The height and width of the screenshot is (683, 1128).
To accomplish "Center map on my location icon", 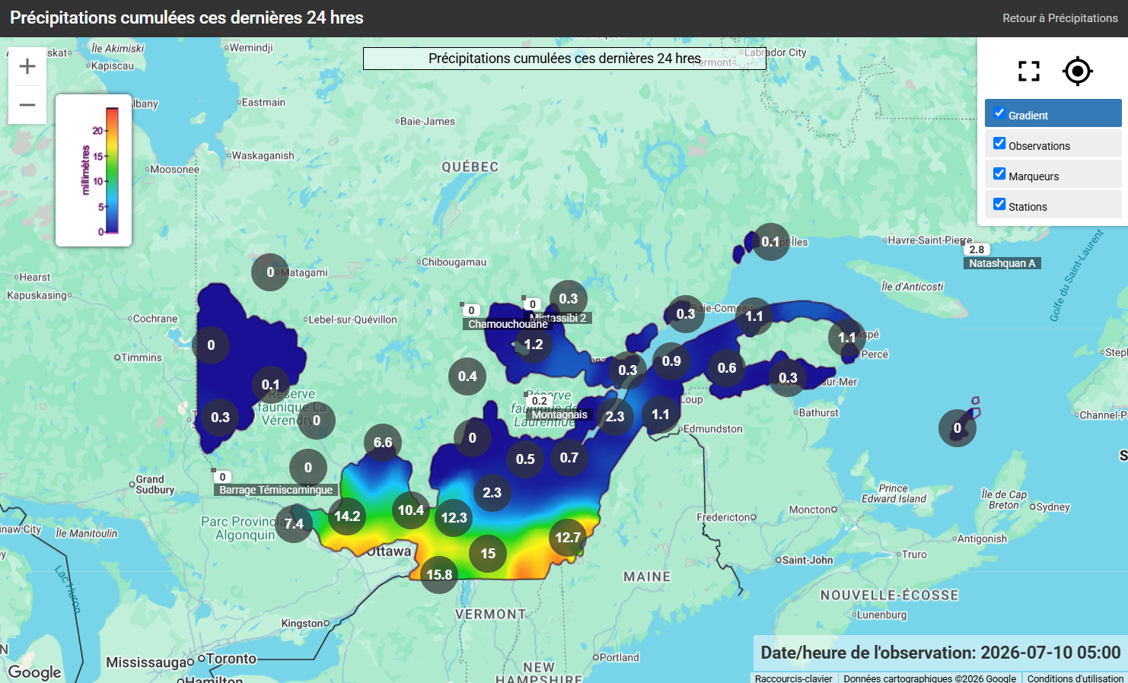I will [x=1078, y=71].
